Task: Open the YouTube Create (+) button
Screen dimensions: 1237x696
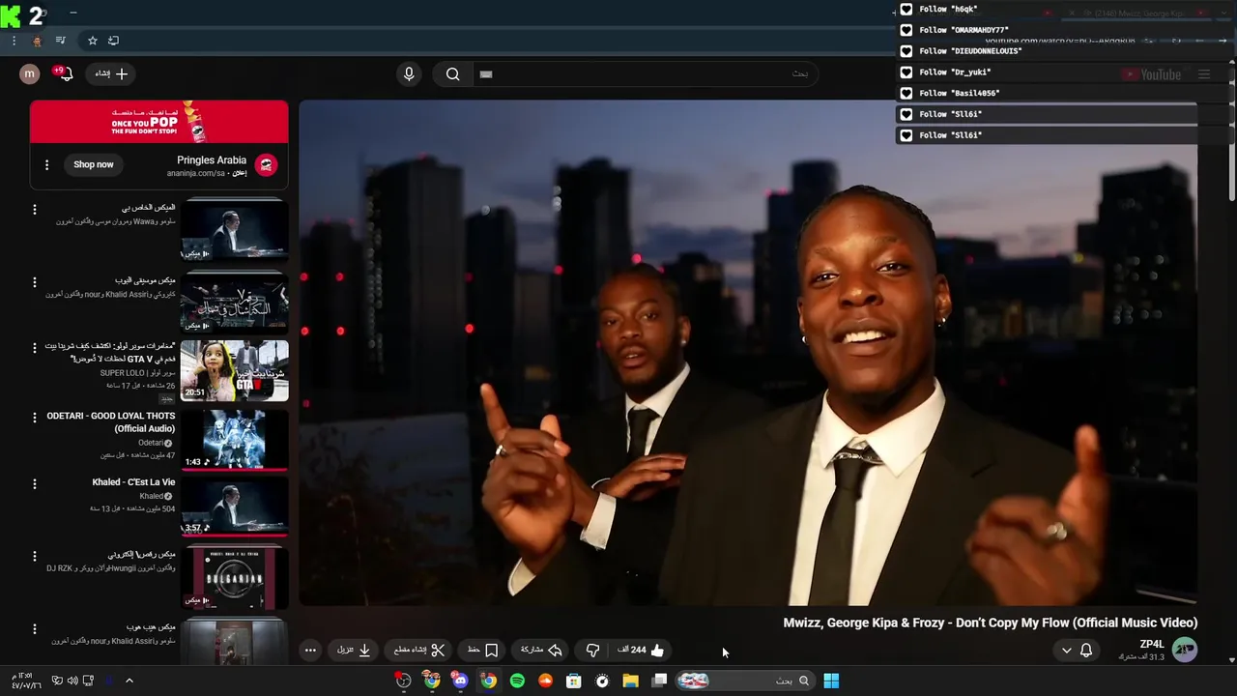Action: click(x=111, y=73)
